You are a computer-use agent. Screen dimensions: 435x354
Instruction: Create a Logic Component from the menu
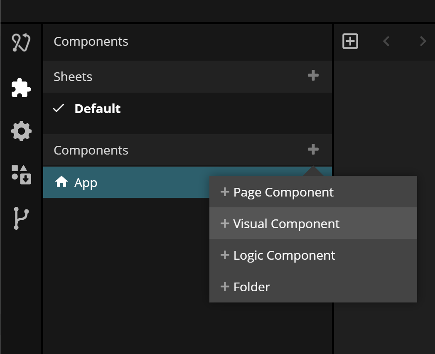[x=284, y=256]
